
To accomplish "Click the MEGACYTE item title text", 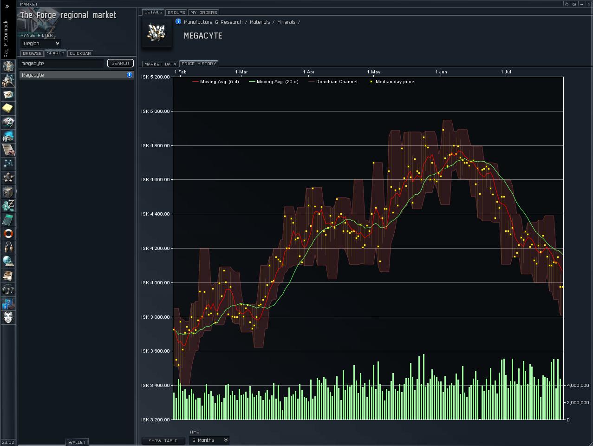I will 203,36.
